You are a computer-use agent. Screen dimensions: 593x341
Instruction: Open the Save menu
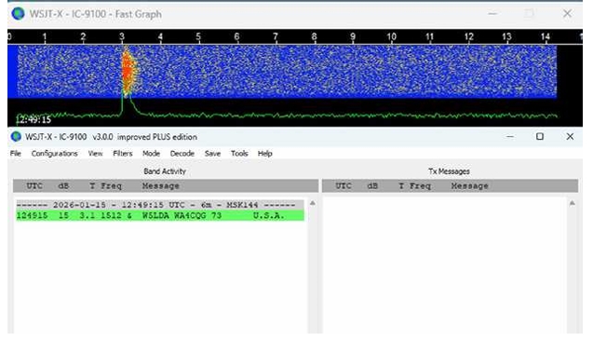212,154
